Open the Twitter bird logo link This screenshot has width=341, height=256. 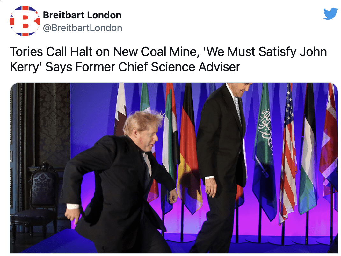coord(330,14)
